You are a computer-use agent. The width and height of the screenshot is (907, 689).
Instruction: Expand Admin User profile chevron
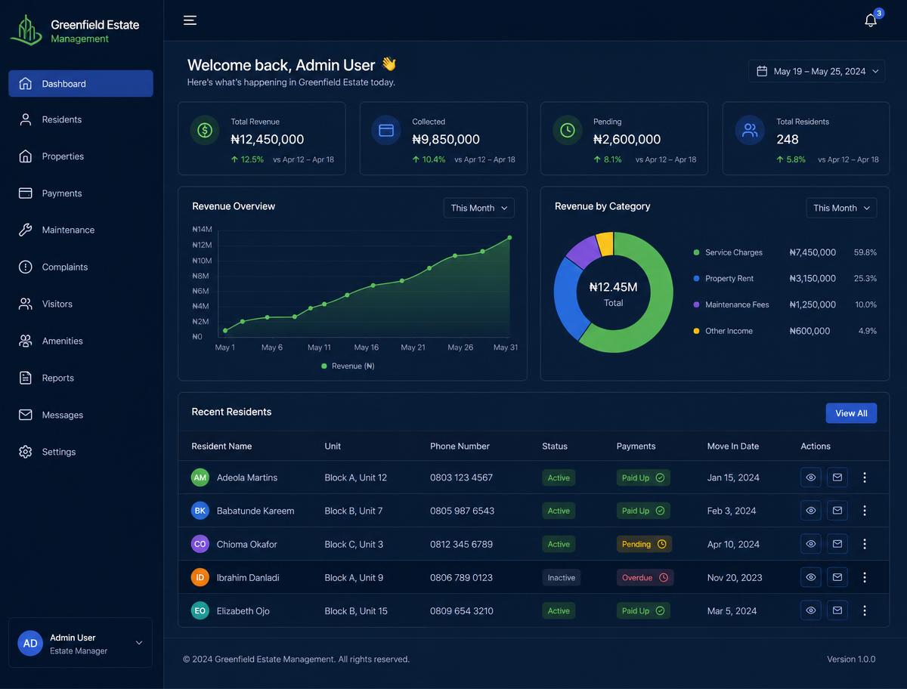point(139,643)
